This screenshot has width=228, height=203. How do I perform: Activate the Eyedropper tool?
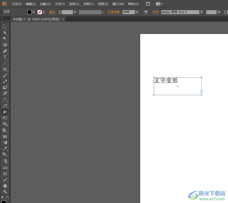(5, 149)
